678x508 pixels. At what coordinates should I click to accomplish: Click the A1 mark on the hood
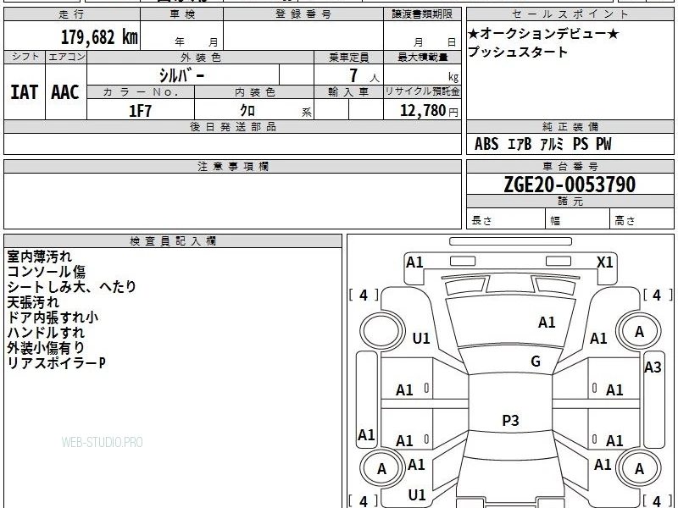pos(547,323)
